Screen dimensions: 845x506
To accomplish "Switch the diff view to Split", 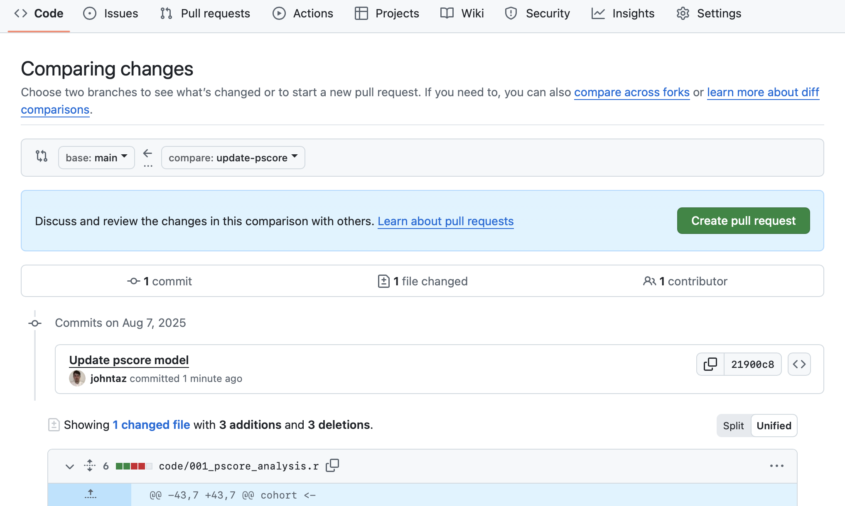I will pos(733,426).
